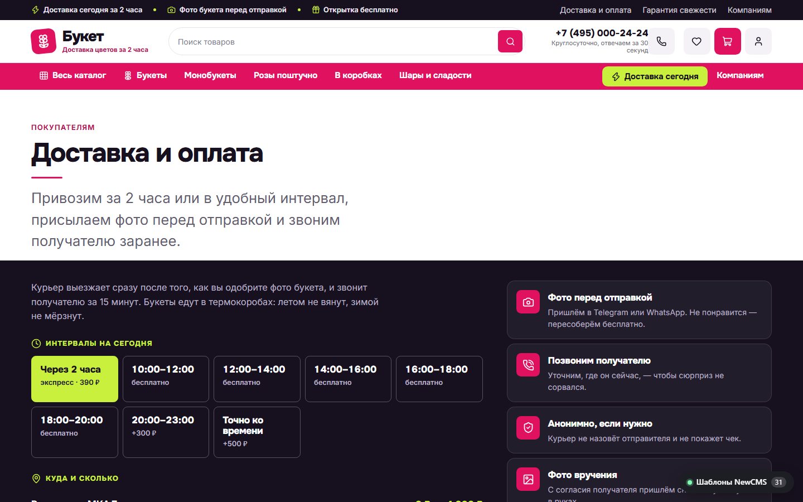The width and height of the screenshot is (803, 502).
Task: Click Открытка бесплатно top text
Action: click(361, 10)
